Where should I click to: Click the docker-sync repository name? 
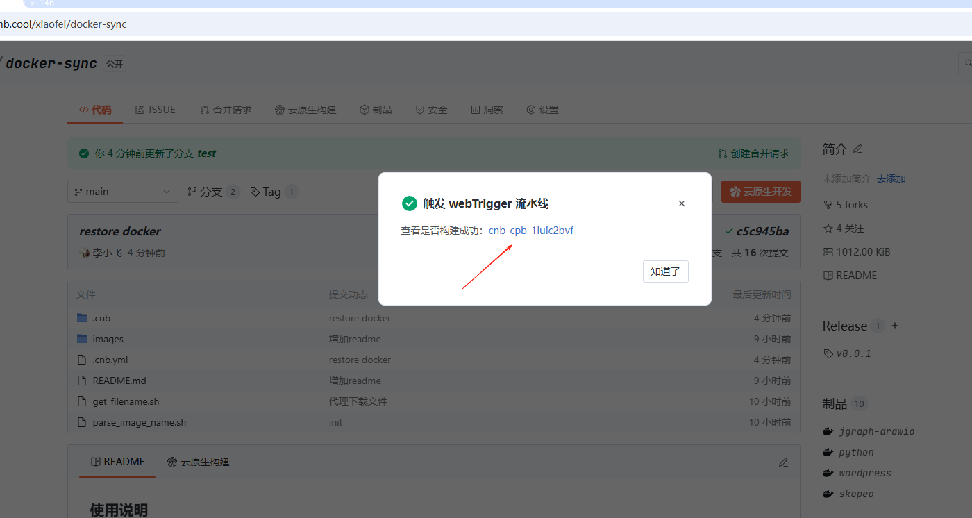[x=51, y=63]
